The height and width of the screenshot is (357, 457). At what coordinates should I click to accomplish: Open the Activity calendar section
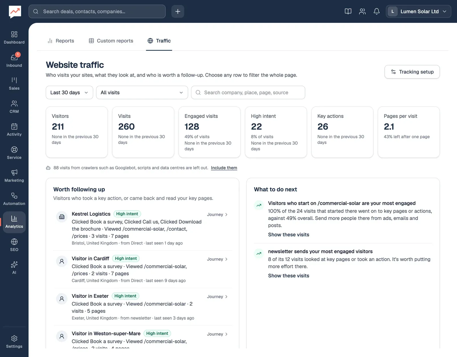tap(14, 130)
